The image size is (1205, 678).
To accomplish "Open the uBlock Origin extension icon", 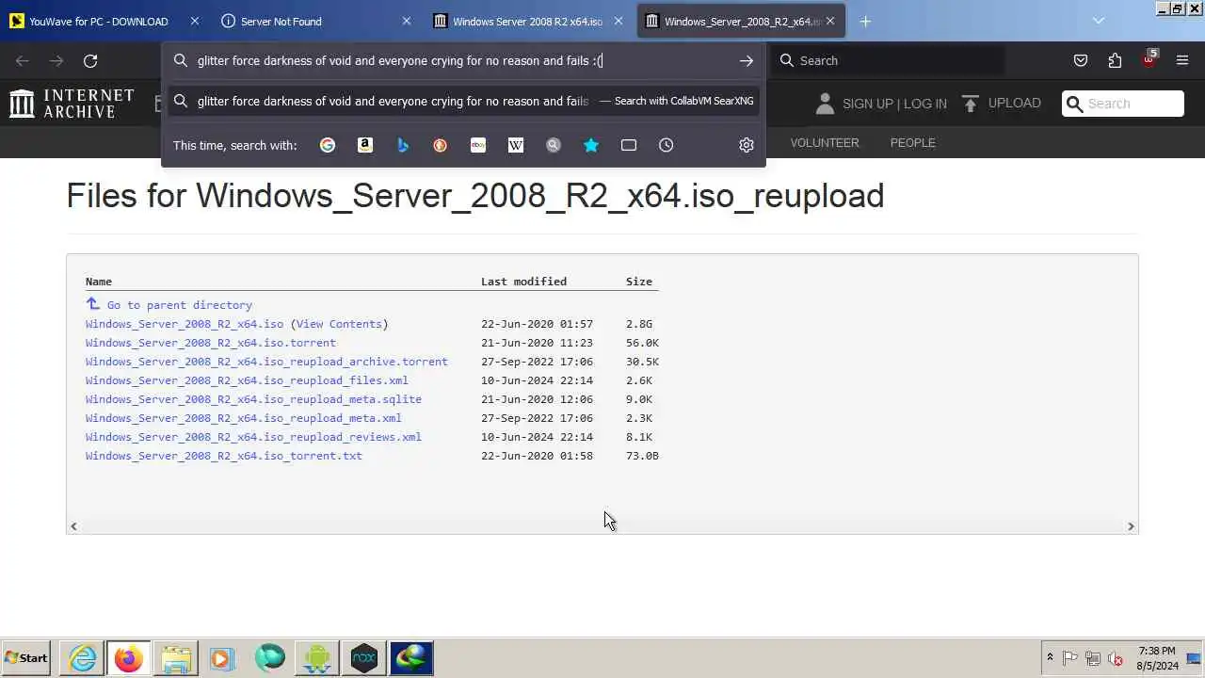I will (1149, 59).
